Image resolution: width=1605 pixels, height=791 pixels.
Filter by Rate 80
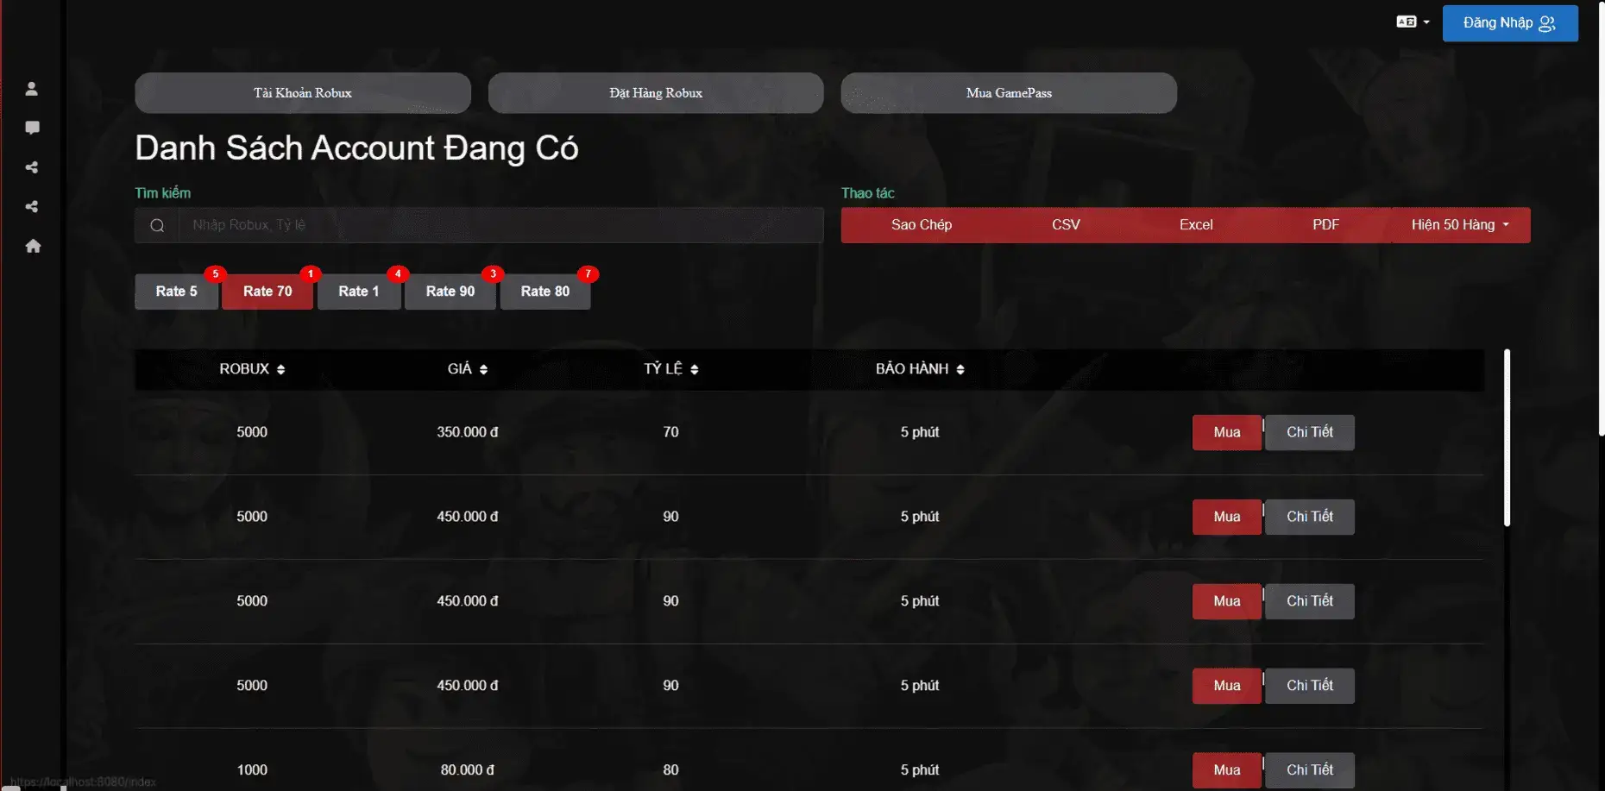tap(545, 292)
